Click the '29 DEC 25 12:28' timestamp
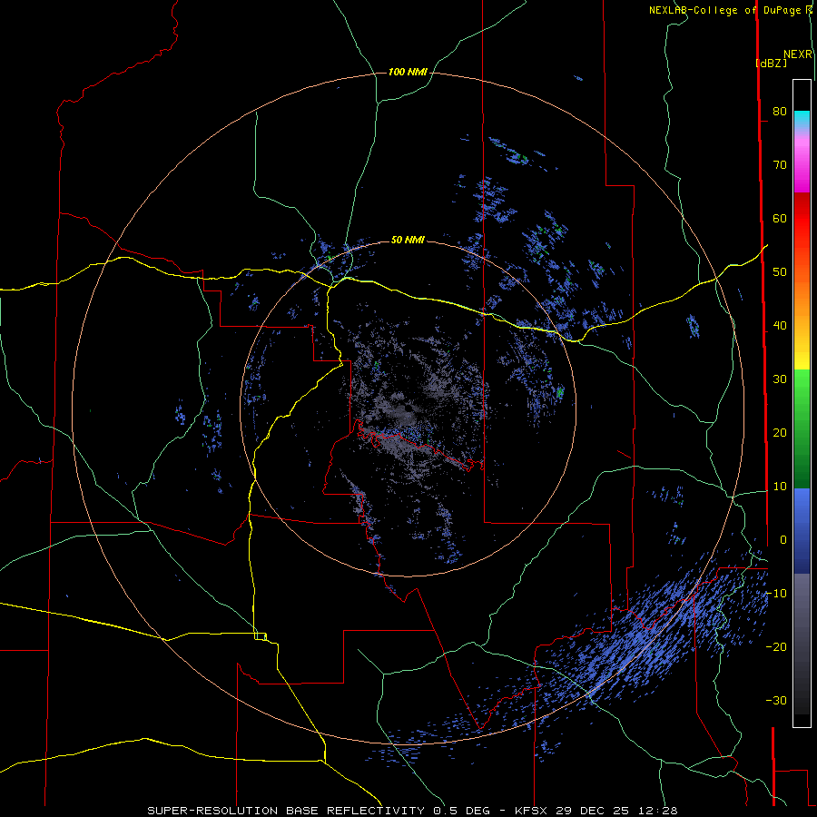817x817 pixels. [x=616, y=811]
